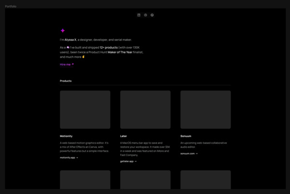
Task: Open the Motionity product thumbnail
Action: (85, 110)
